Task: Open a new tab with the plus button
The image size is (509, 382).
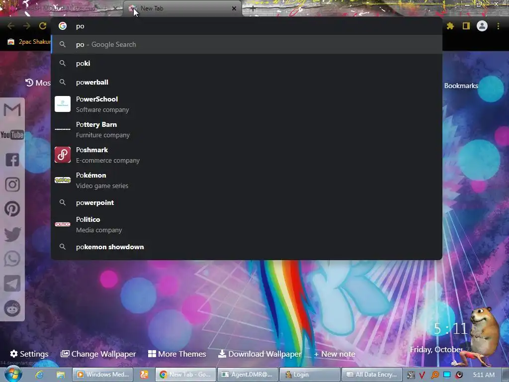Action: click(x=253, y=9)
